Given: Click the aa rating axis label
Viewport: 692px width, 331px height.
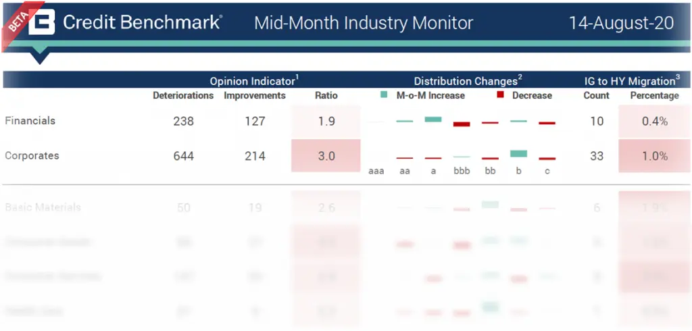Looking at the screenshot, I should [405, 171].
